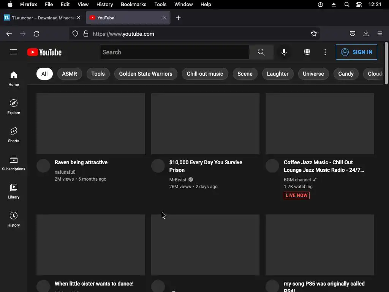The width and height of the screenshot is (389, 292).
Task: Open thumbnail above Raven being attractive
Action: coord(91,124)
